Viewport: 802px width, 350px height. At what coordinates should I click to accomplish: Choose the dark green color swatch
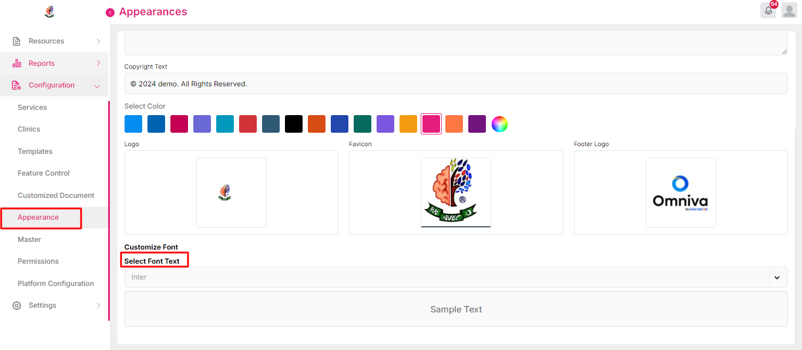point(363,124)
